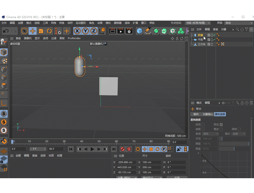Click the record active objects button
This screenshot has height=193, width=254.
[x=122, y=149]
